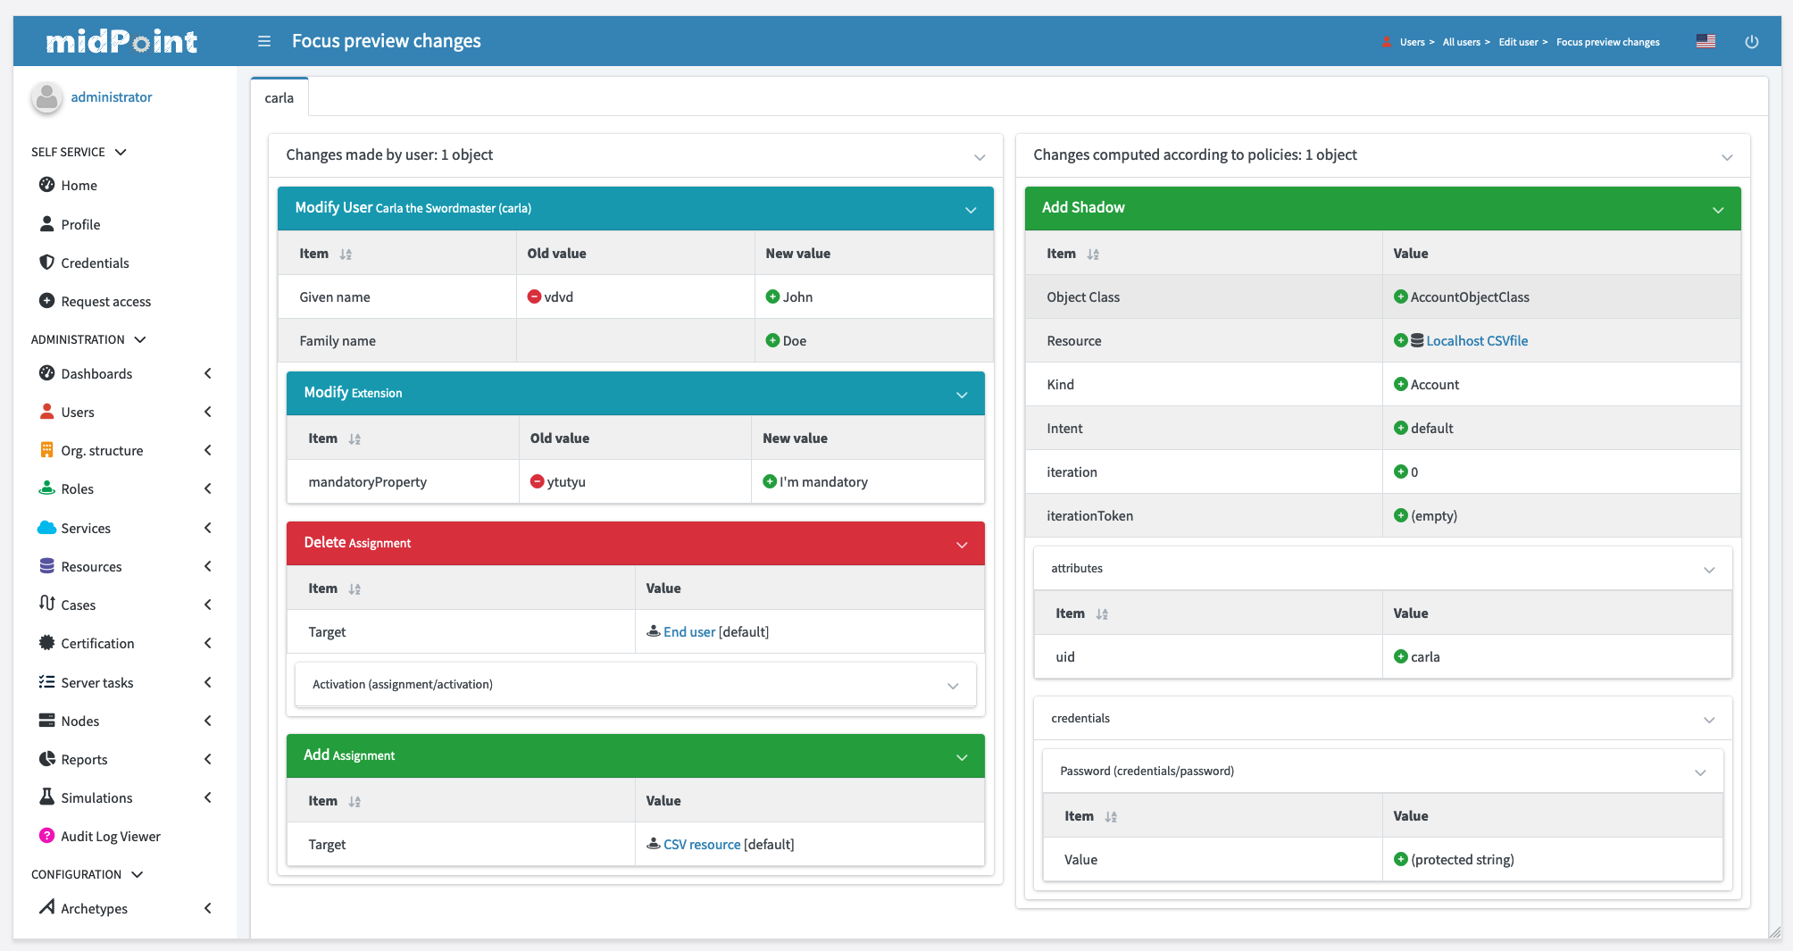Collapse the Delete Assignment panel

[962, 545]
